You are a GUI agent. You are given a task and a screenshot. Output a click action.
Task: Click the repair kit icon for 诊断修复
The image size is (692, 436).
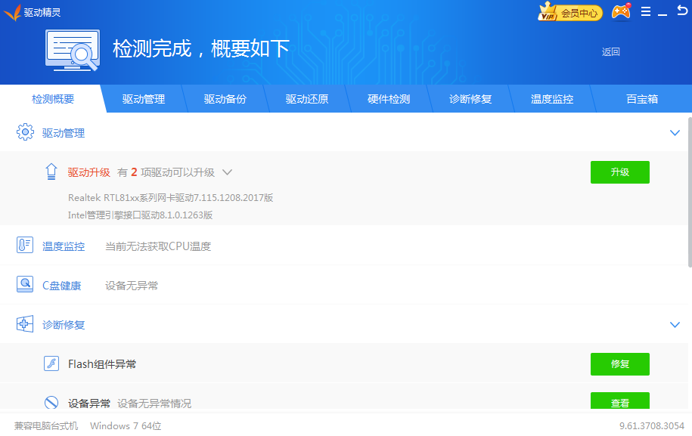tap(25, 324)
